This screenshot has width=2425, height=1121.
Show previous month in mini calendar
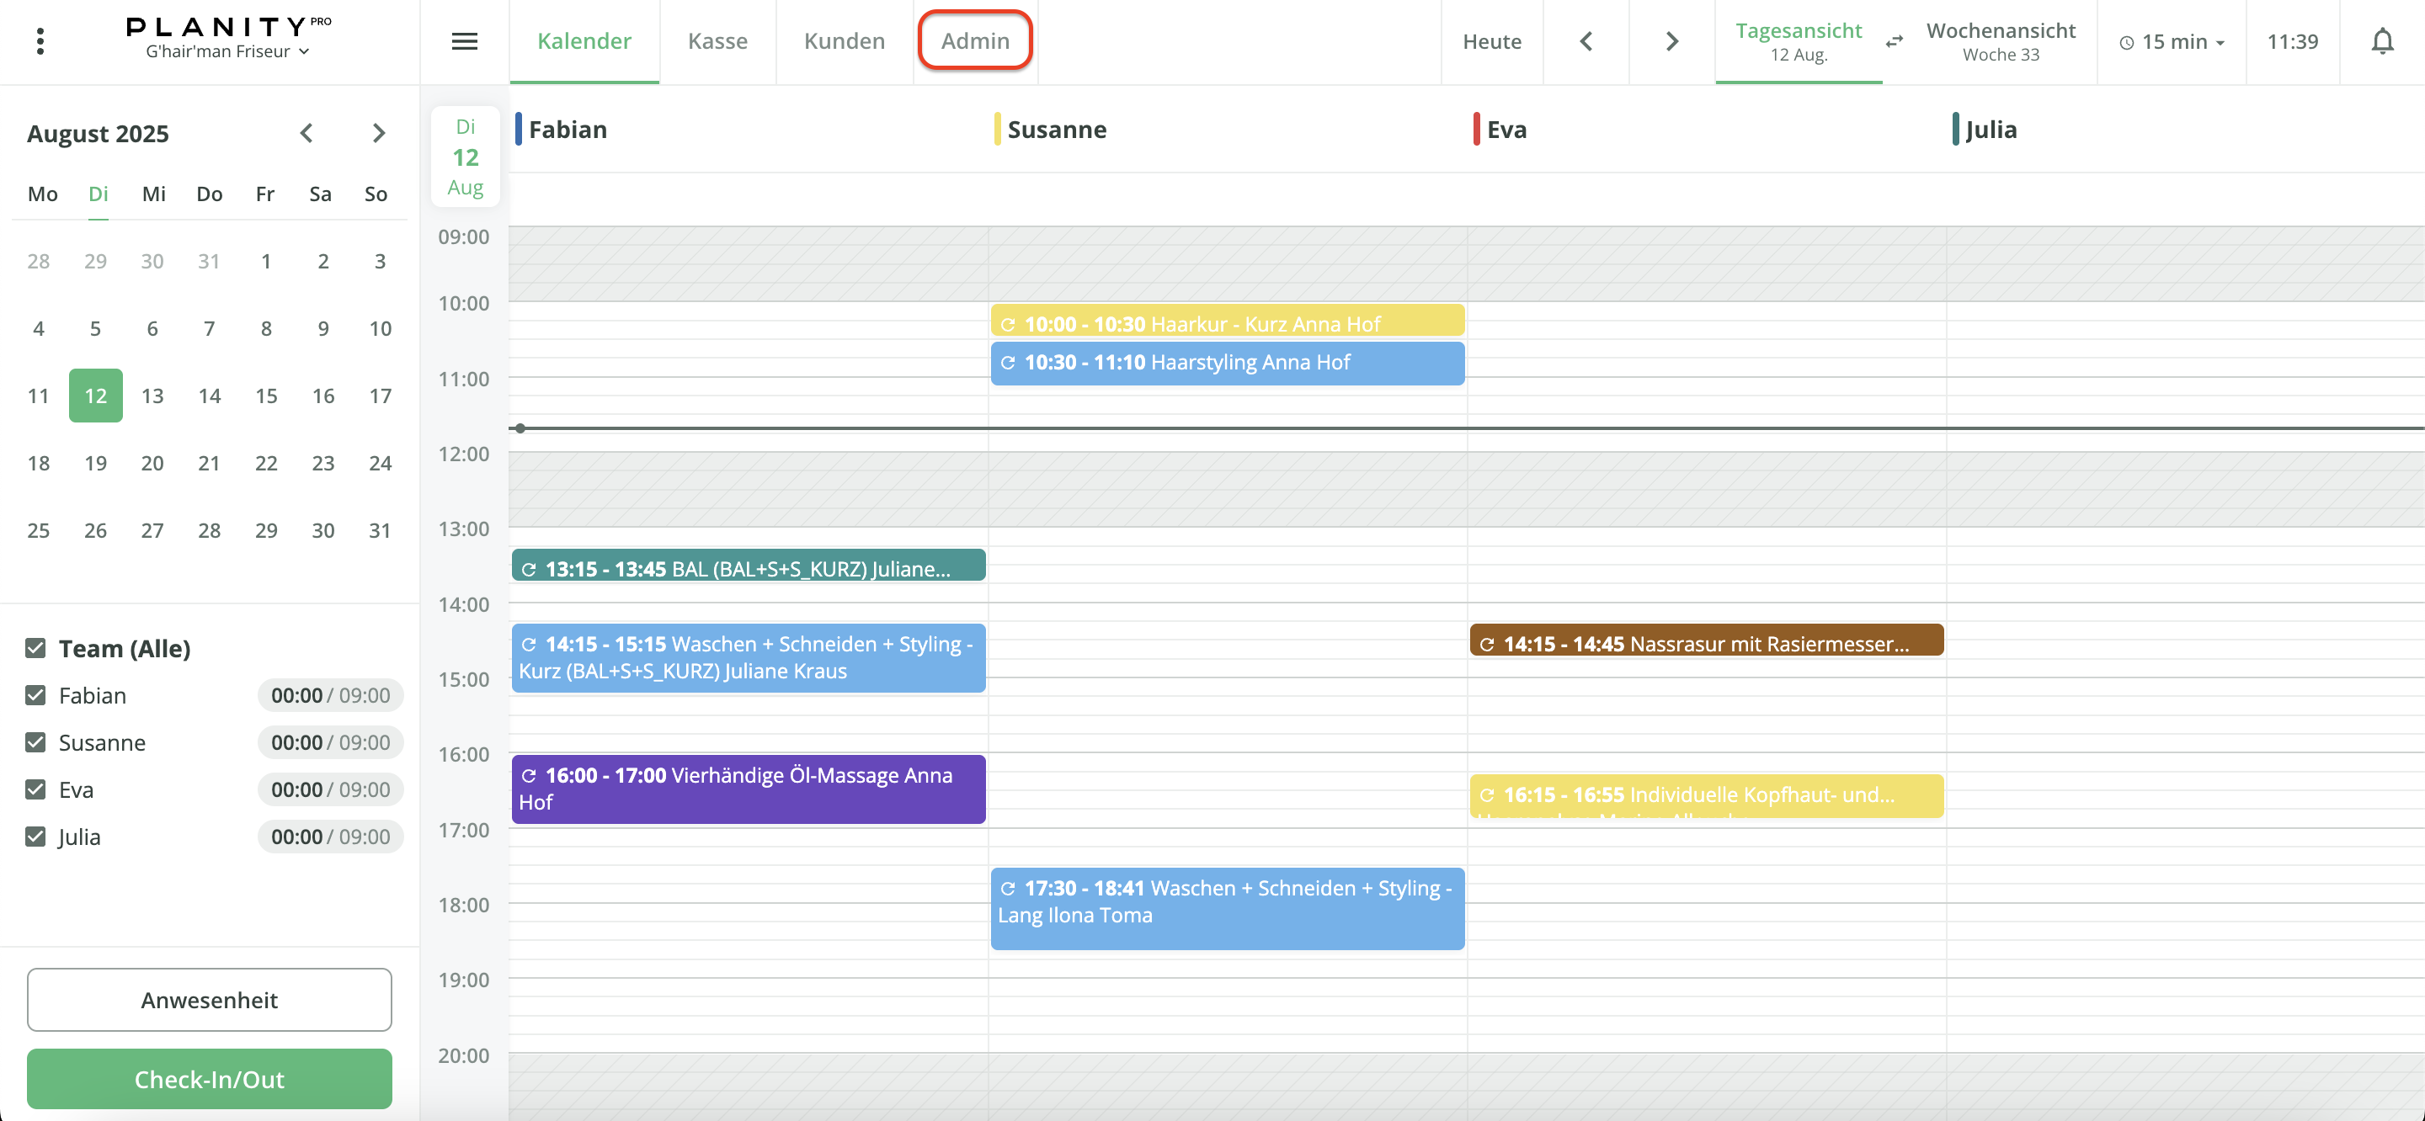pos(306,133)
